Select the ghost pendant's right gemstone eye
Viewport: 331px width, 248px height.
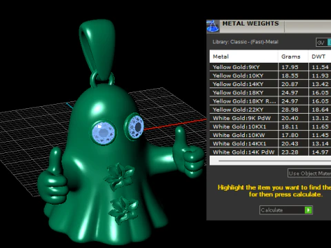coord(136,126)
